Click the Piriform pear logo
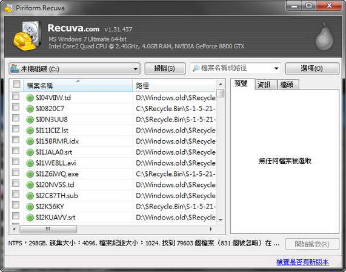 (x=324, y=37)
